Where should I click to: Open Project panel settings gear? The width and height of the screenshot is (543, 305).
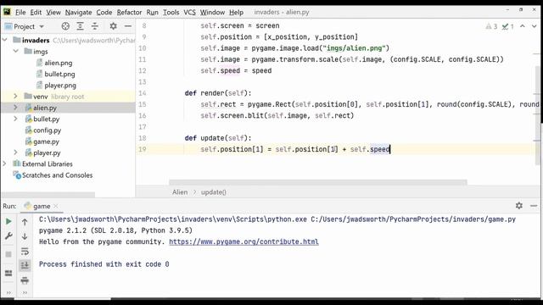pos(113,26)
